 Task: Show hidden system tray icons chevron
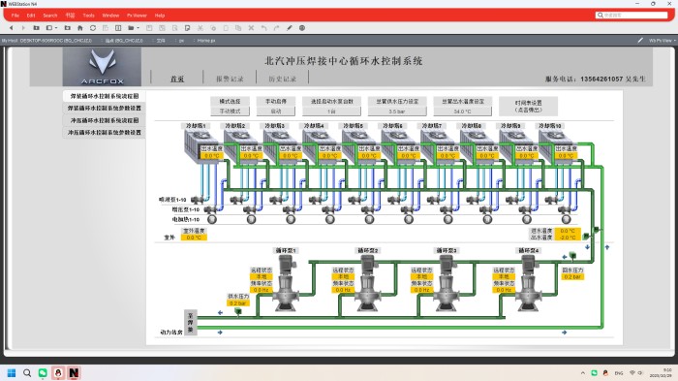coord(583,373)
